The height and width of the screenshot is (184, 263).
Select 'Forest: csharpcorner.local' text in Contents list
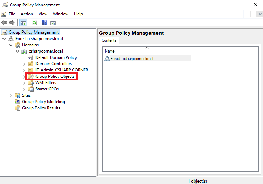pos(132,59)
